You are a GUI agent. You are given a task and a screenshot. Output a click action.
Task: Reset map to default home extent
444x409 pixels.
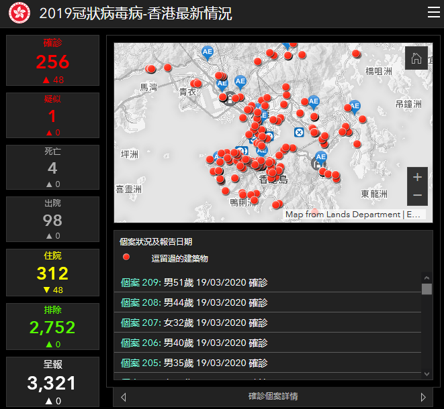[416, 58]
